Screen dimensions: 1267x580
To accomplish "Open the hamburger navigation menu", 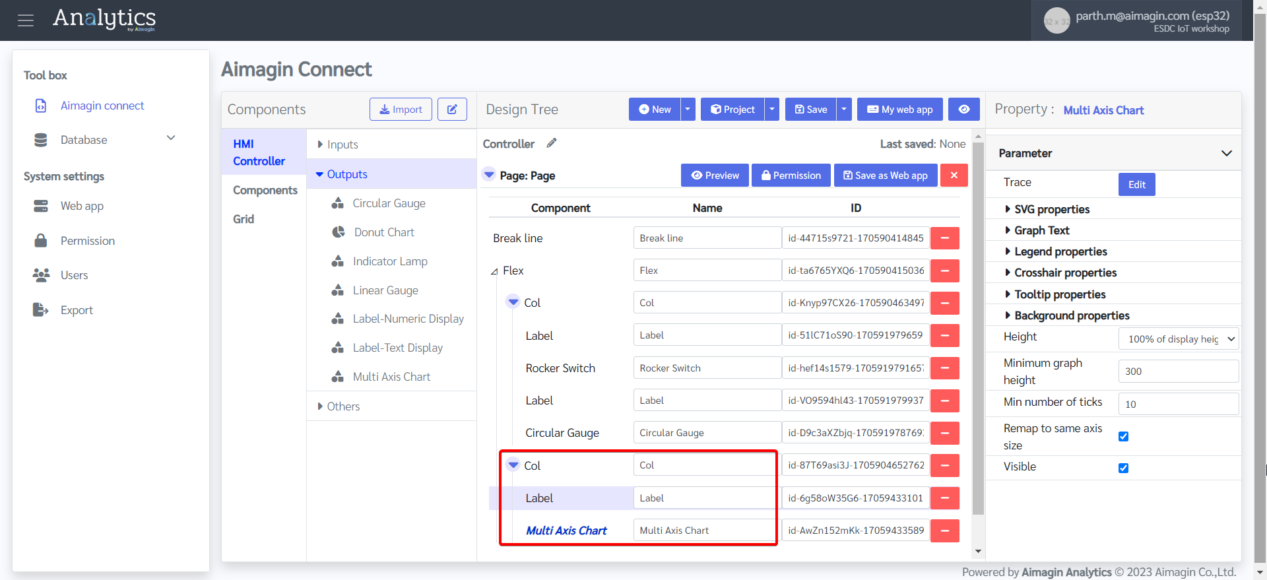I will (26, 20).
